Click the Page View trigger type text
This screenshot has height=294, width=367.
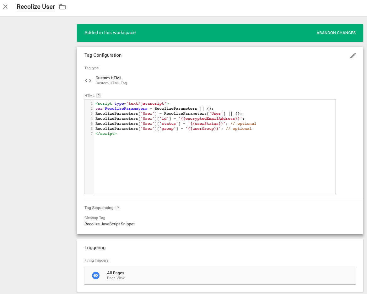point(116,278)
